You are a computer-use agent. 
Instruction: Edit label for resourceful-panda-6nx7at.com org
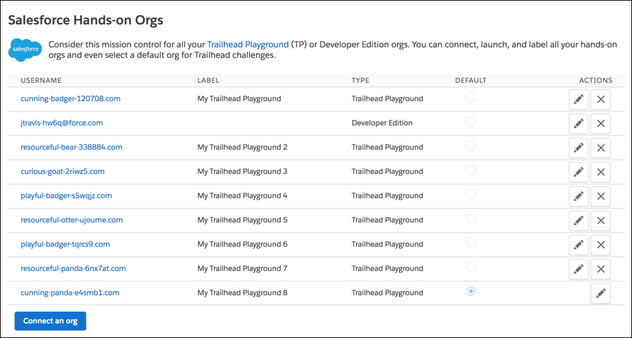[x=578, y=269]
